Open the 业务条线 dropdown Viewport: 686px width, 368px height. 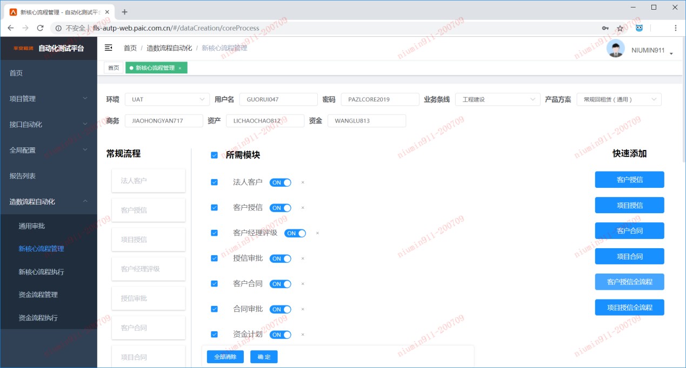(x=497, y=99)
